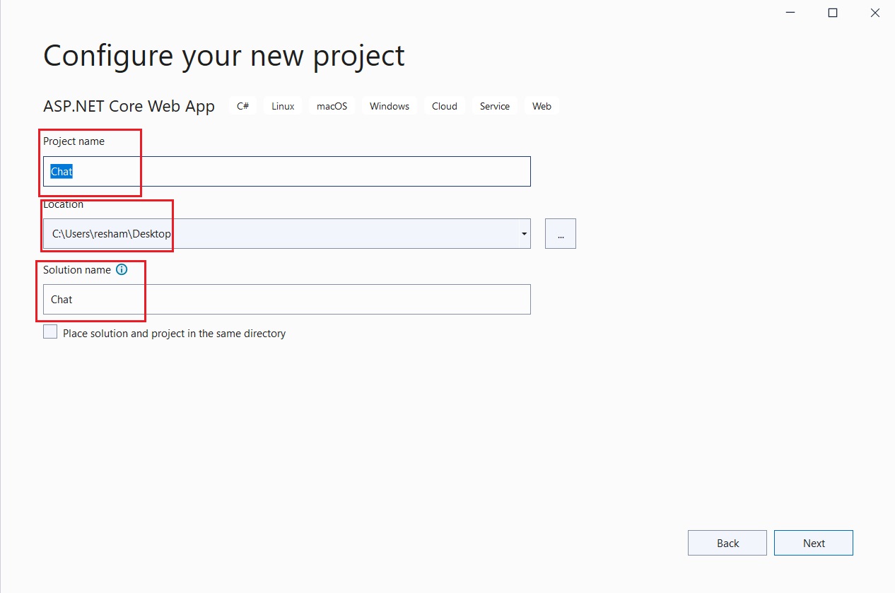The width and height of the screenshot is (895, 593).
Task: Minimize the dialog window
Action: point(790,13)
